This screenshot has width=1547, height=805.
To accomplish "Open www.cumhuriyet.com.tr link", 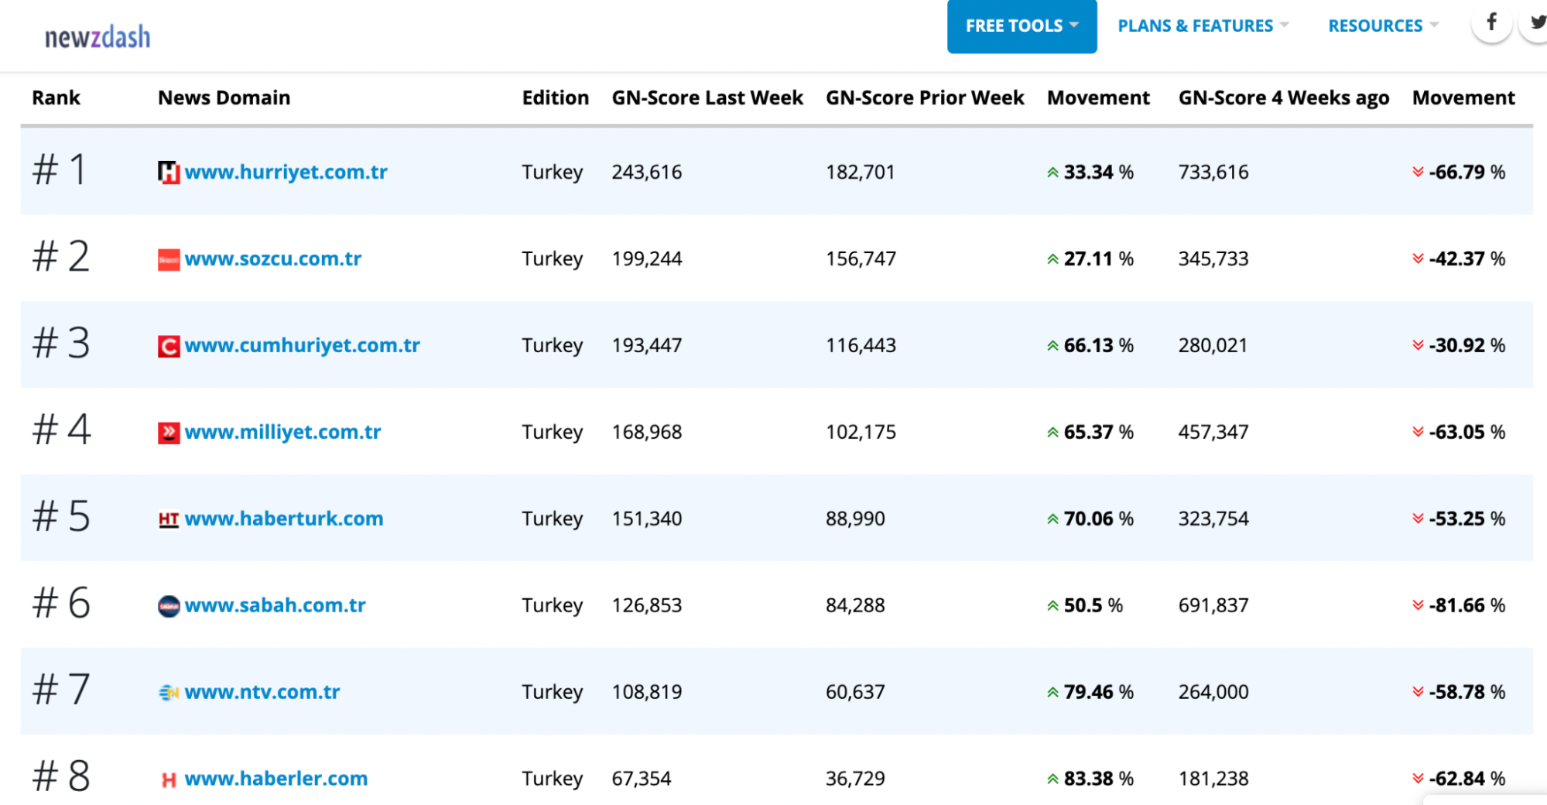I will pyautogui.click(x=302, y=345).
